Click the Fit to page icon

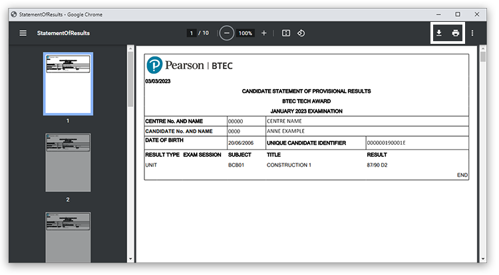pyautogui.click(x=286, y=33)
